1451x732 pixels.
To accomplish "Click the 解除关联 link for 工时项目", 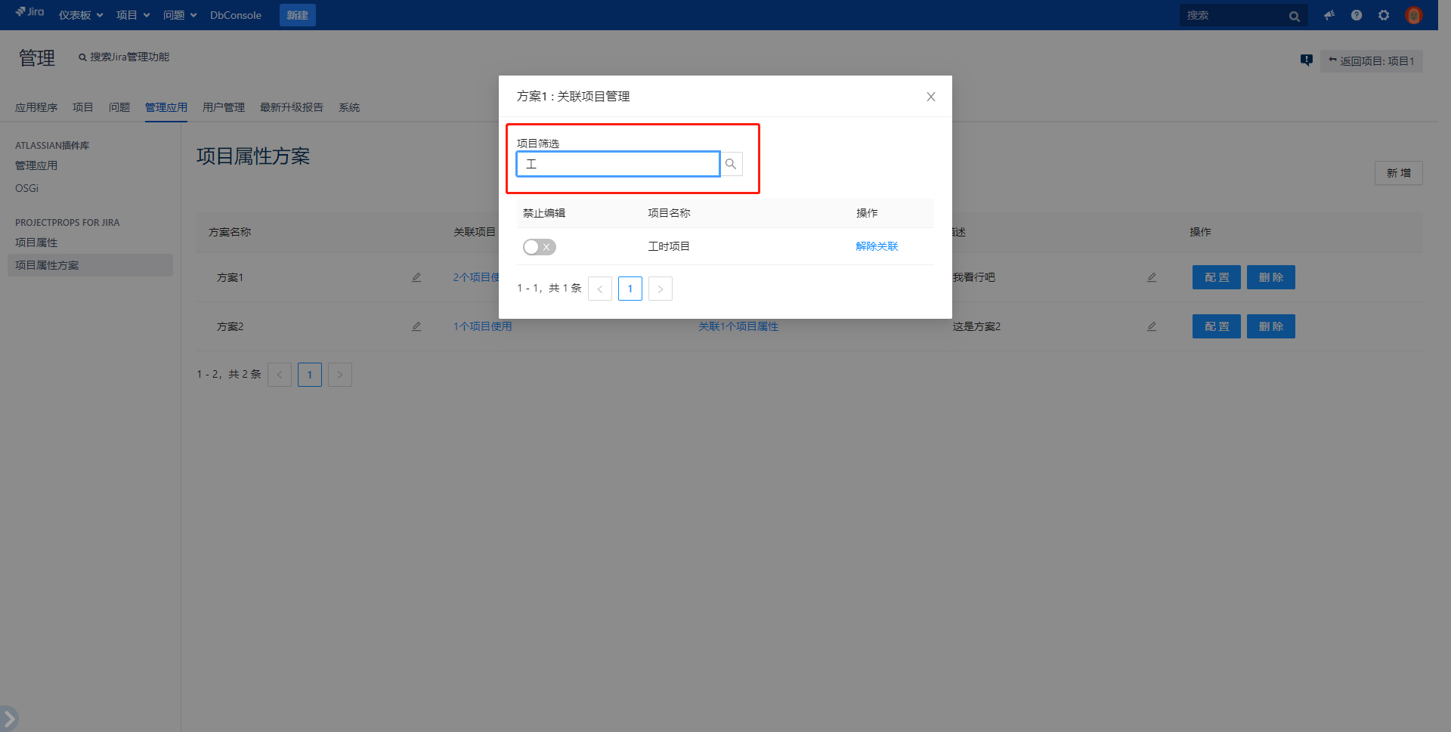I will click(x=877, y=246).
